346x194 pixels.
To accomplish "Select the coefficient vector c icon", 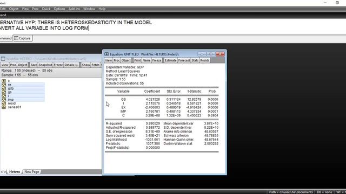I will point(4,81).
